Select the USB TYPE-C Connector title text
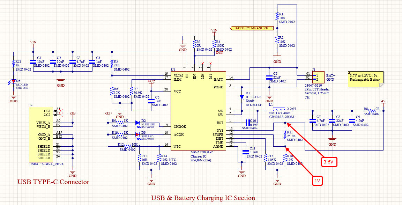The image size is (402, 205). [53, 182]
